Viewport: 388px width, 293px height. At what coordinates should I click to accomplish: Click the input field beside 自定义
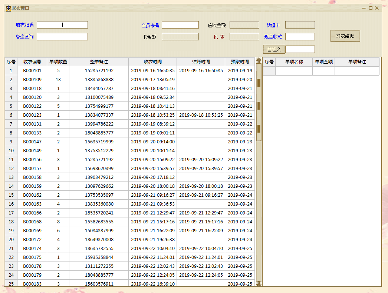pyautogui.click(x=300, y=49)
